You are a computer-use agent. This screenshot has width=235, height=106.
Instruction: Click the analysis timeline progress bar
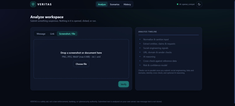(x=169, y=35)
